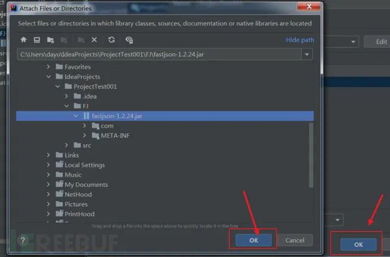
Task: Select the com folder tree item
Action: [x=102, y=126]
